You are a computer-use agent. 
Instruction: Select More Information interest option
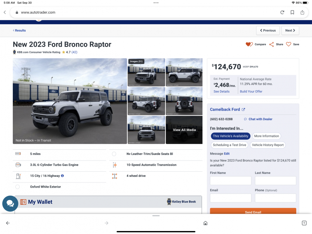click(x=267, y=136)
